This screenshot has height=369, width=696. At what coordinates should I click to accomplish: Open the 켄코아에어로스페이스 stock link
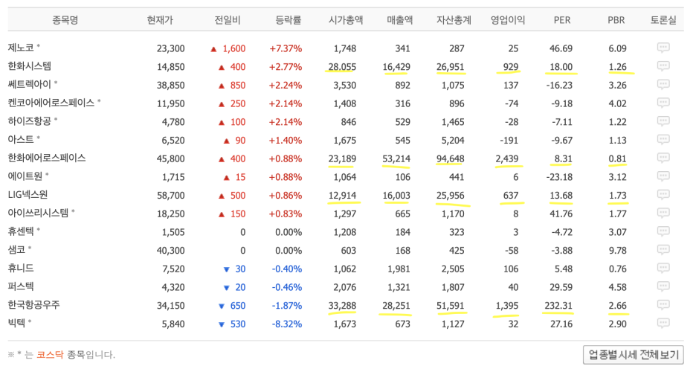pyautogui.click(x=51, y=103)
